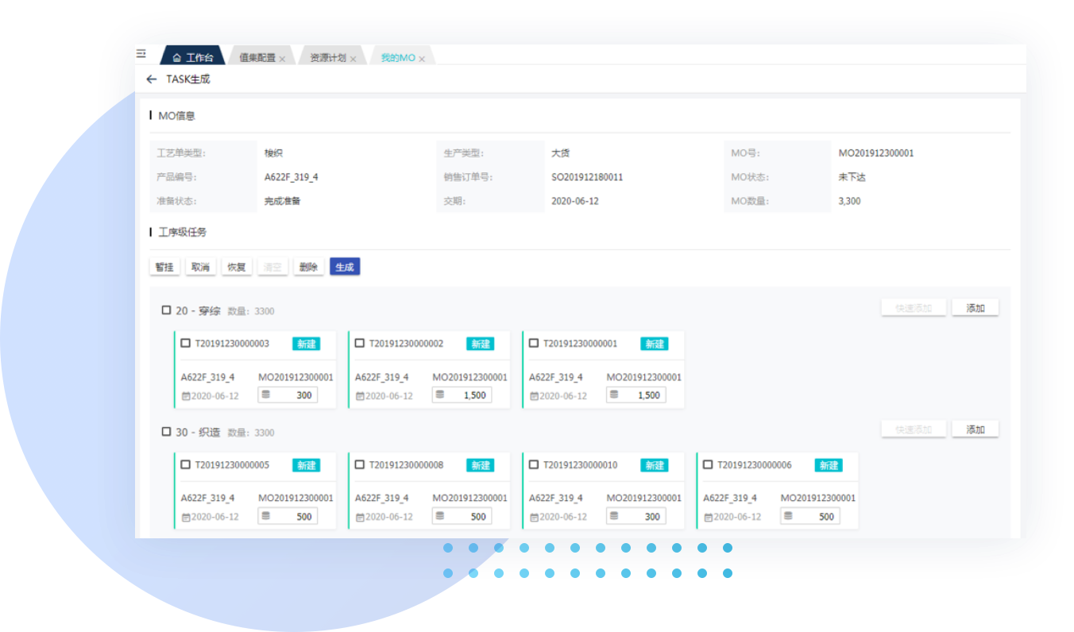Check the 30 - 织造 group checkbox
This screenshot has width=1074, height=632.
click(x=167, y=432)
